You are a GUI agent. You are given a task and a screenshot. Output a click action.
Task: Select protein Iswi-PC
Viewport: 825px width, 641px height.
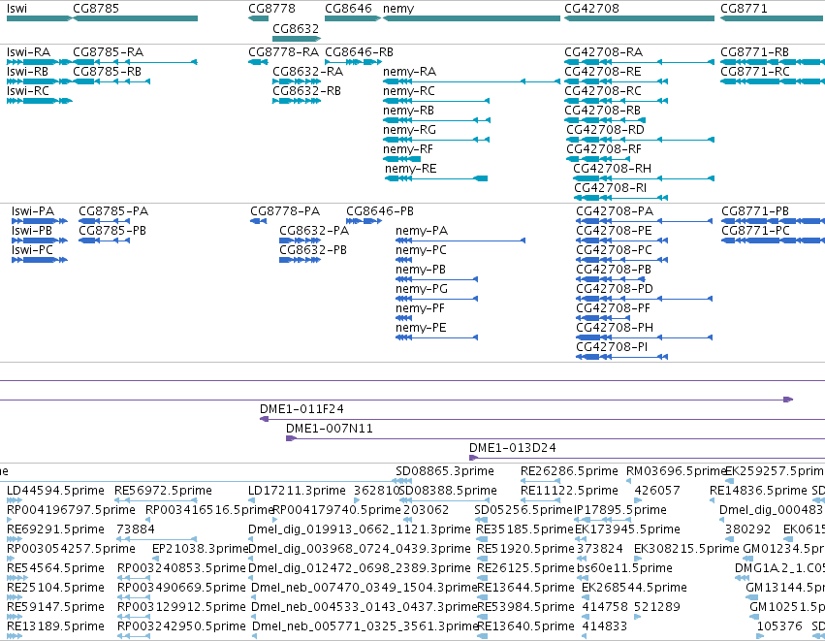tap(40, 260)
